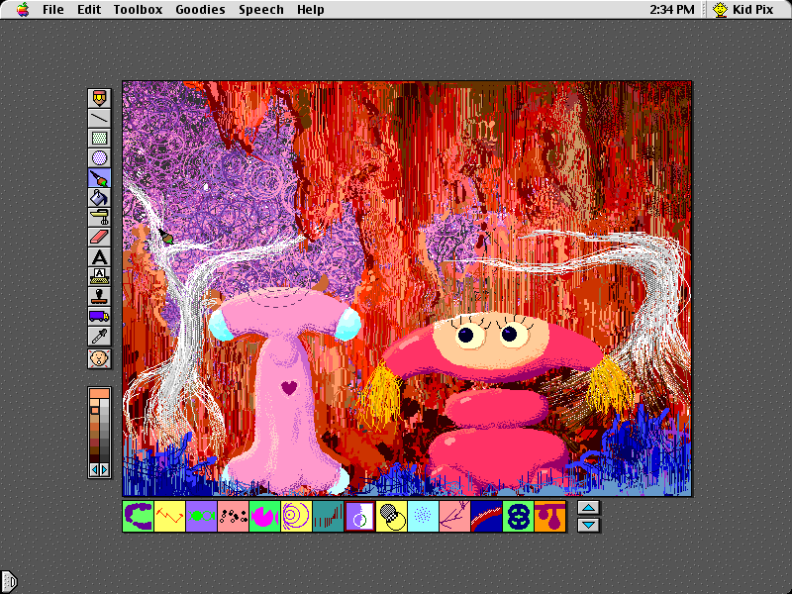Select the Wacky Pencil tool
The width and height of the screenshot is (792, 594).
click(x=99, y=99)
